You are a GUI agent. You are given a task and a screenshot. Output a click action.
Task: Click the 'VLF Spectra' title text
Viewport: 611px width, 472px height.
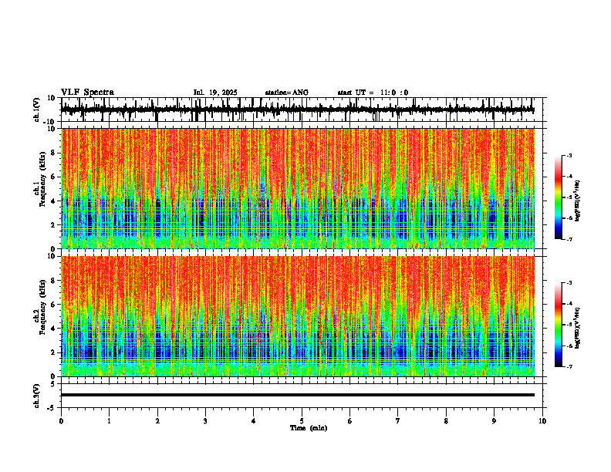pyautogui.click(x=87, y=93)
